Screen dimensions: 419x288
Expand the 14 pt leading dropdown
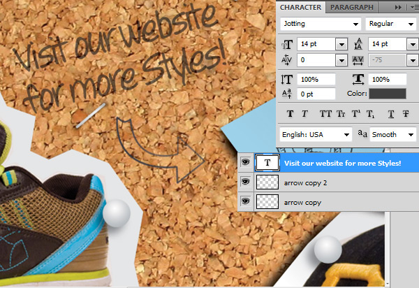pos(413,45)
